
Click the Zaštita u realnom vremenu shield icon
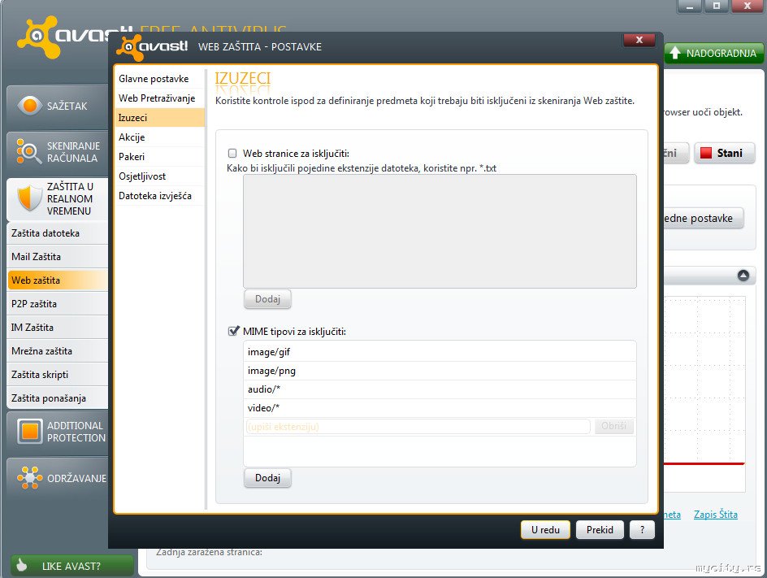29,198
